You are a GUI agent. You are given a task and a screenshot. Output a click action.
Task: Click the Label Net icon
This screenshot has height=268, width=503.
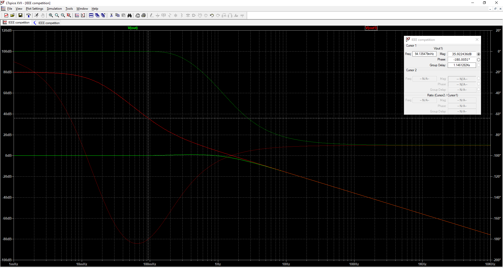coord(164,15)
